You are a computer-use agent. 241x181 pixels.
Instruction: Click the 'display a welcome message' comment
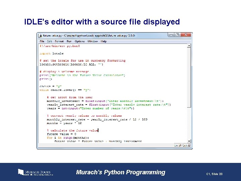64,72
